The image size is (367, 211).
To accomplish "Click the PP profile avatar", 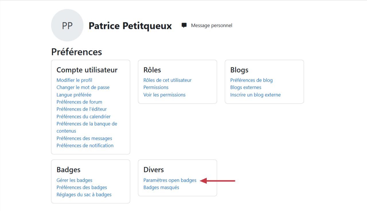I will [x=67, y=25].
